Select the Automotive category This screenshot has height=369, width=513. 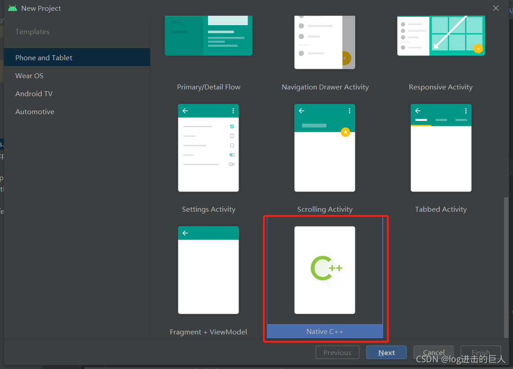[35, 111]
